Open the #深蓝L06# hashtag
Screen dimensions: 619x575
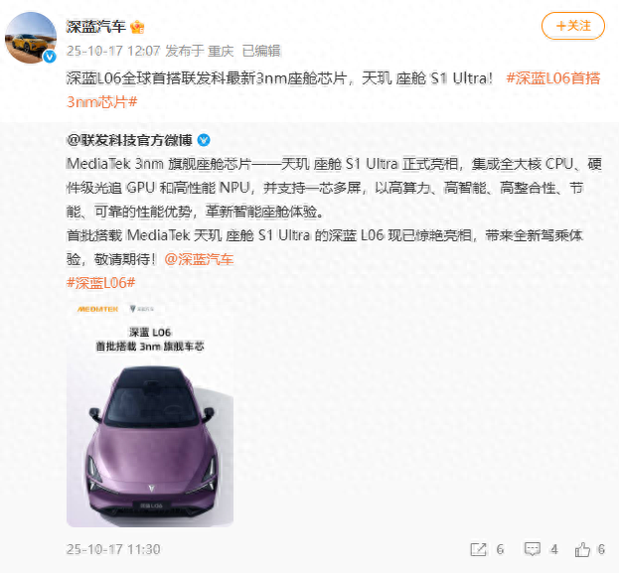tap(101, 283)
